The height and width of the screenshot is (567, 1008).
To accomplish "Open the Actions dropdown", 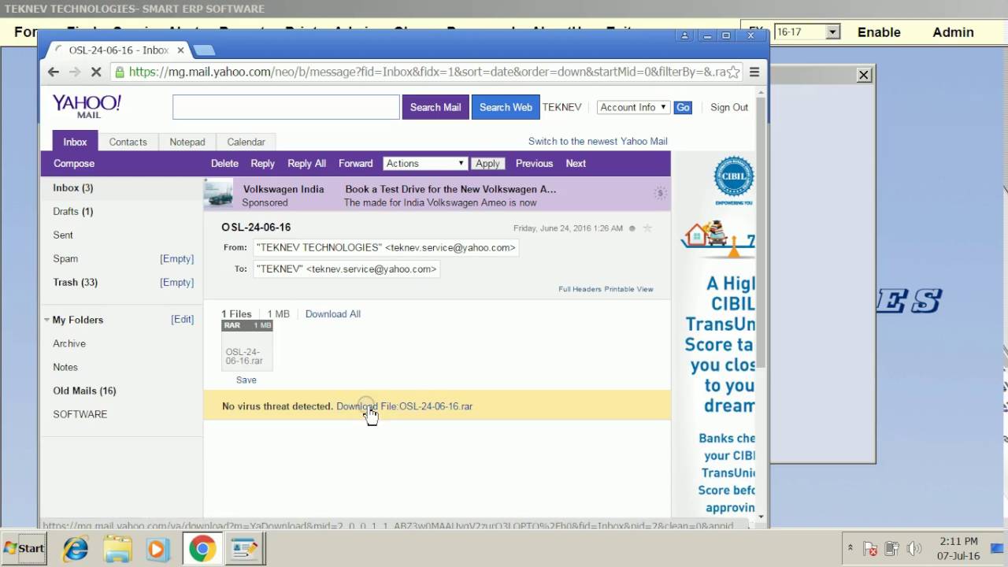I will (x=425, y=163).
